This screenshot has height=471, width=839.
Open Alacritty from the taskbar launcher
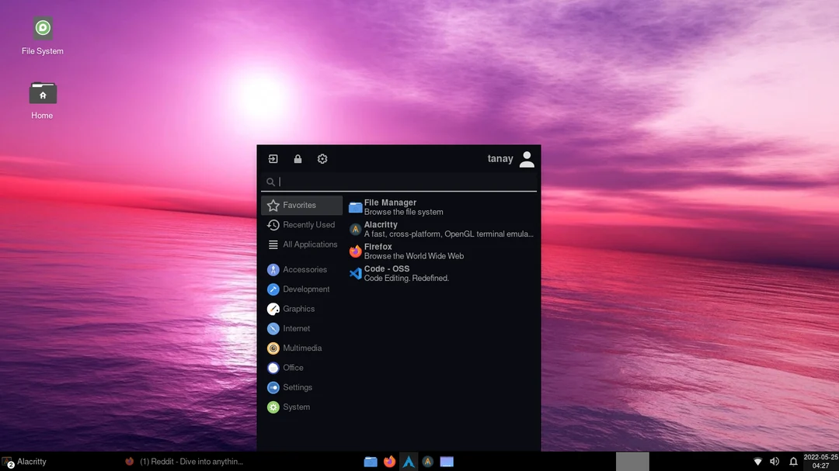[427, 461]
